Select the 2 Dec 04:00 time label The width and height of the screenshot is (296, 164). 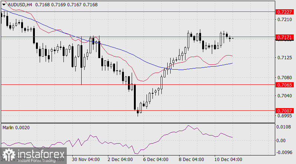pos(120,160)
